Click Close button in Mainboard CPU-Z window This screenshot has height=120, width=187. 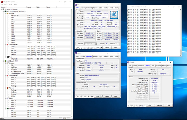coord(116,96)
